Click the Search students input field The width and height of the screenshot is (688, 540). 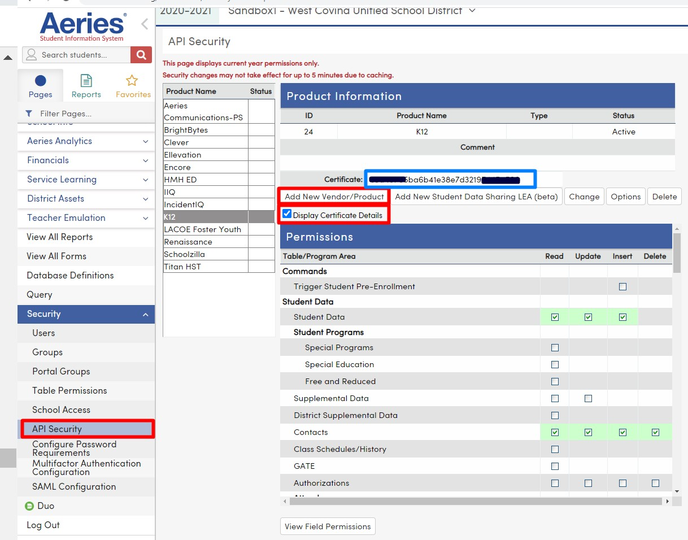pyautogui.click(x=77, y=55)
